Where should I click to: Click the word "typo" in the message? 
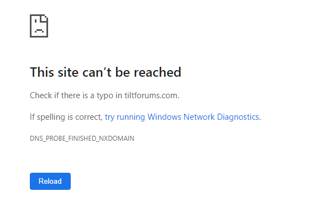(105, 95)
